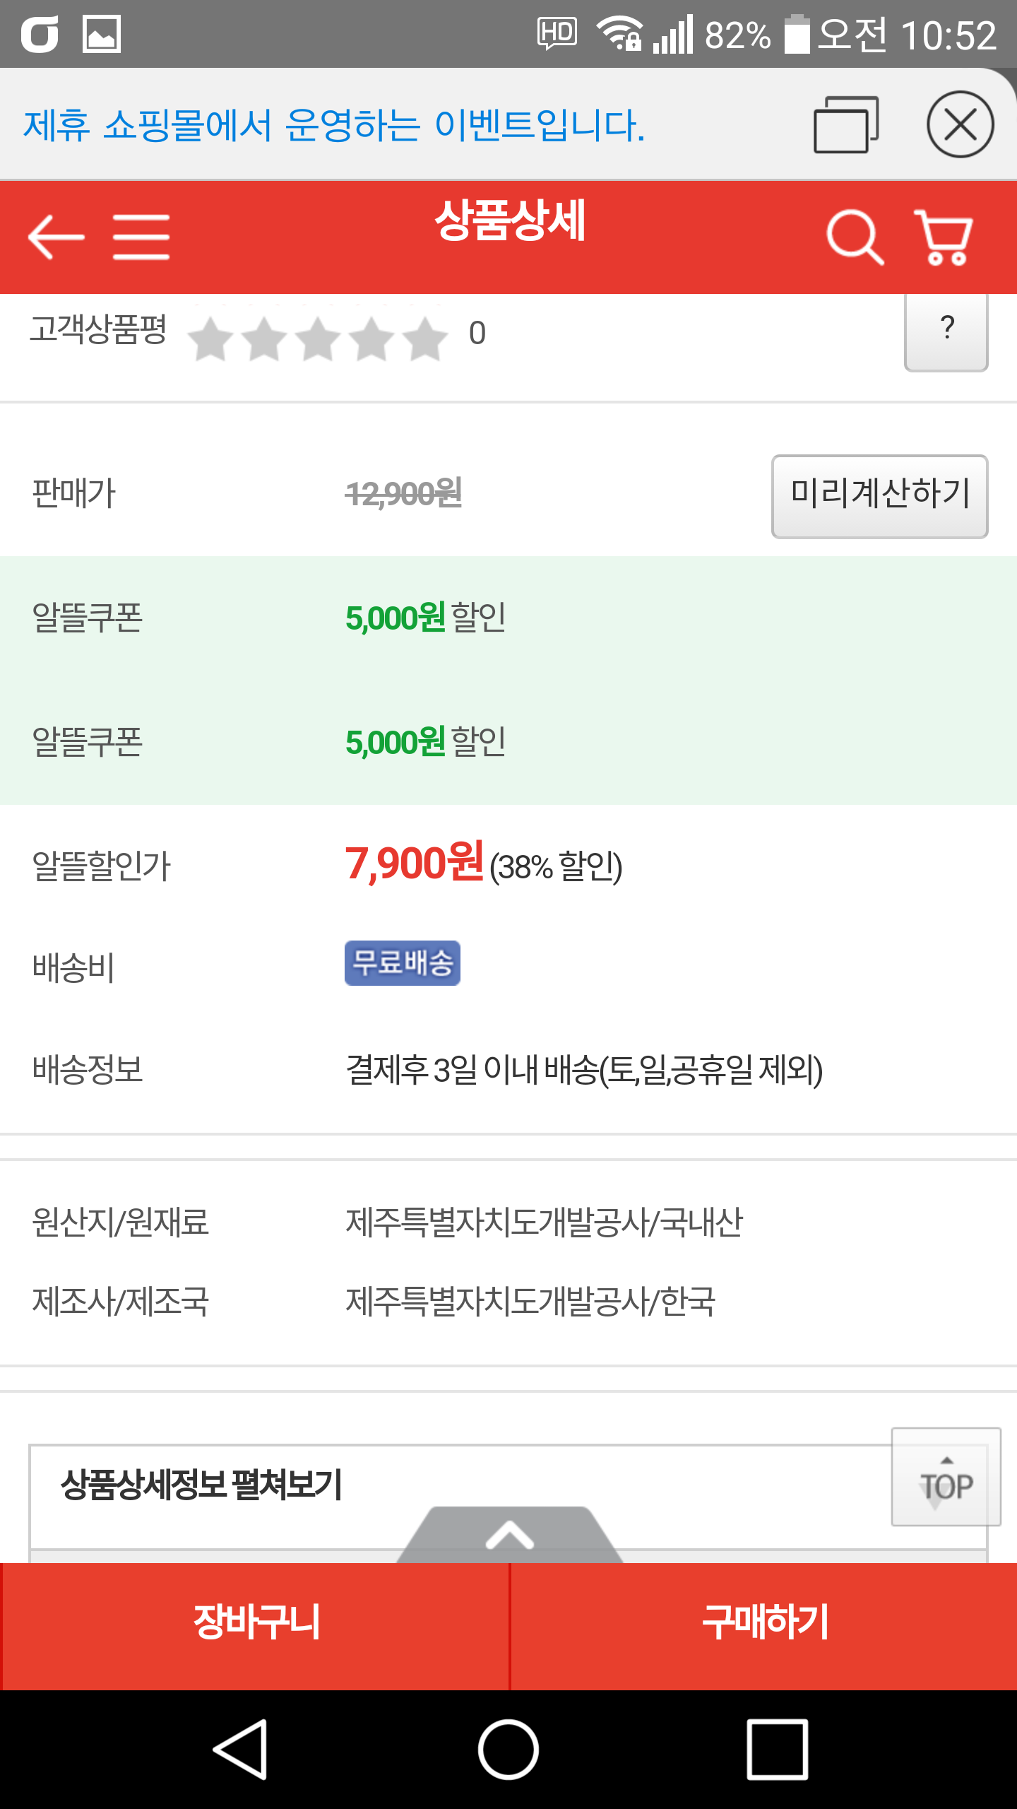
Task: Tap the 제휴 쇼핑몰 event notice text
Action: point(334,125)
